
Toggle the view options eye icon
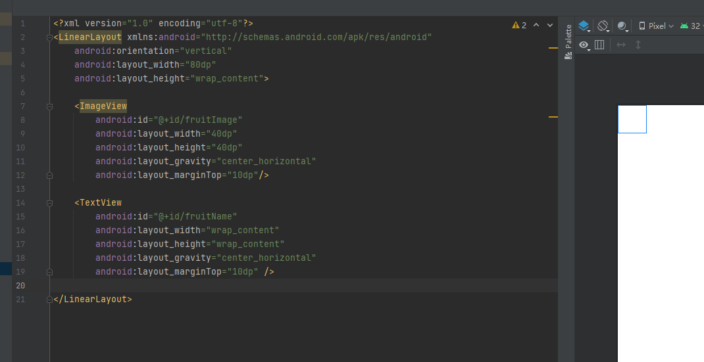coord(584,45)
